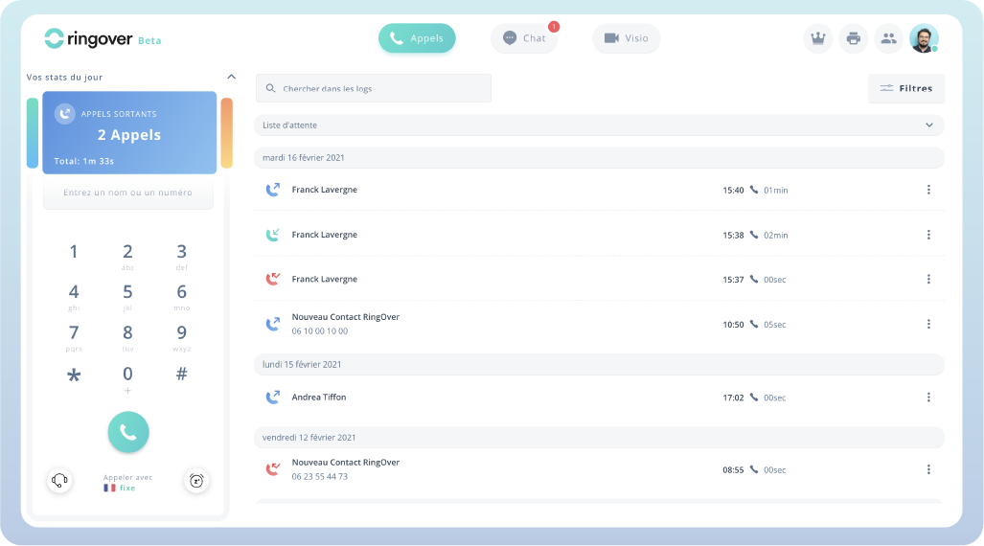The height and width of the screenshot is (546, 984).
Task: Select Andrea Tiffon contact name
Action: (319, 398)
